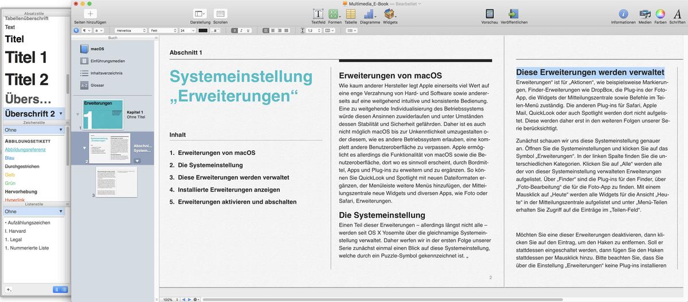Open the font size 24 dropdown

(187, 30)
